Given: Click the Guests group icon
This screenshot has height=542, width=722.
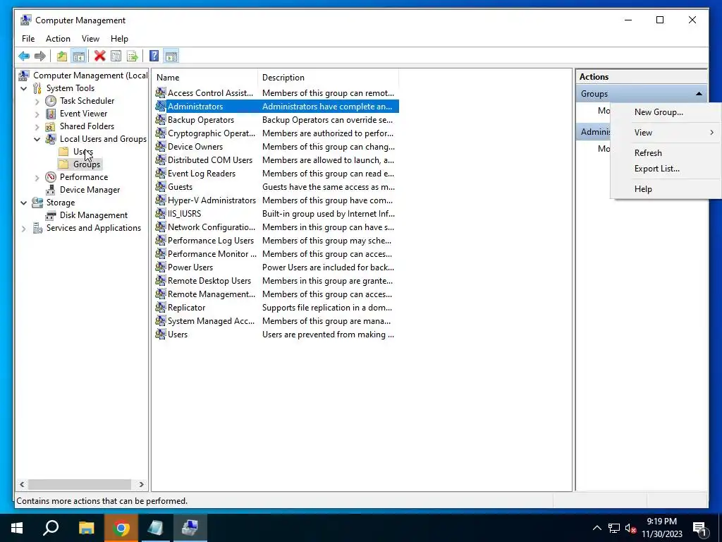Looking at the screenshot, I should pos(160,187).
